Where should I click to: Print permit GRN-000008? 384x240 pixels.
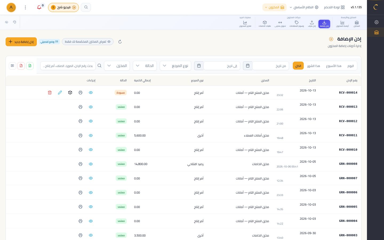pos(81,164)
